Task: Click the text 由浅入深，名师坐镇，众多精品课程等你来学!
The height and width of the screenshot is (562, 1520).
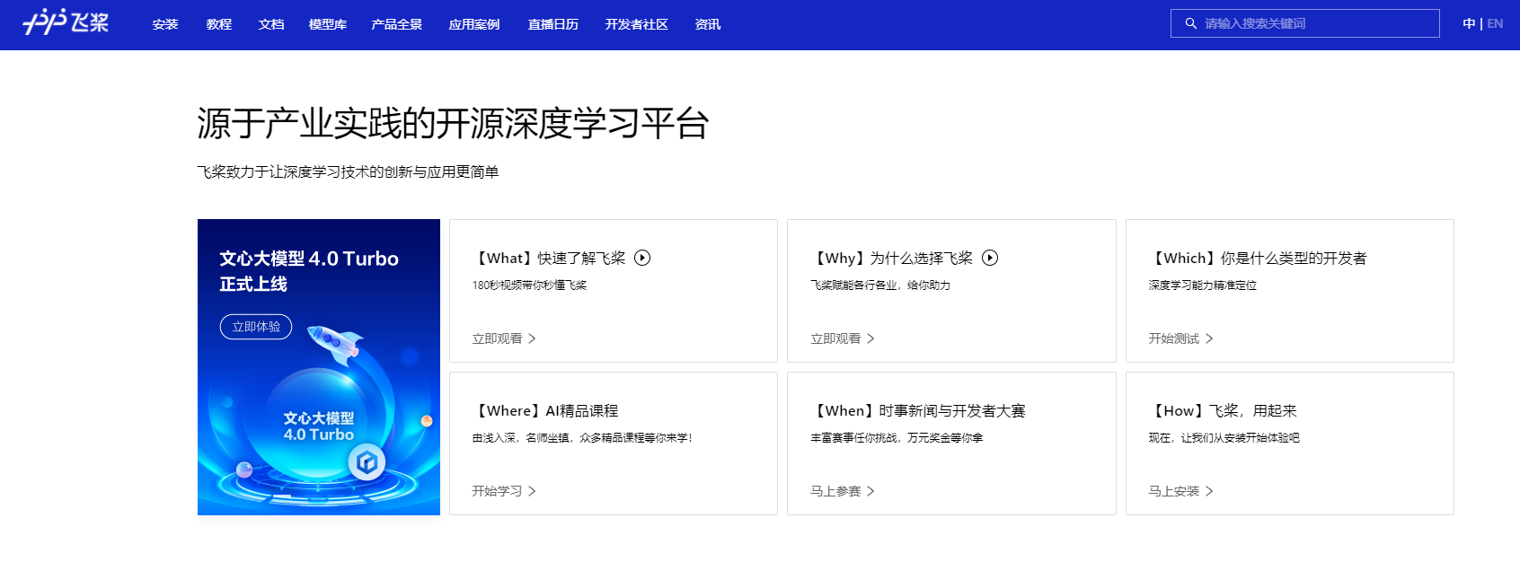Action: (x=582, y=438)
